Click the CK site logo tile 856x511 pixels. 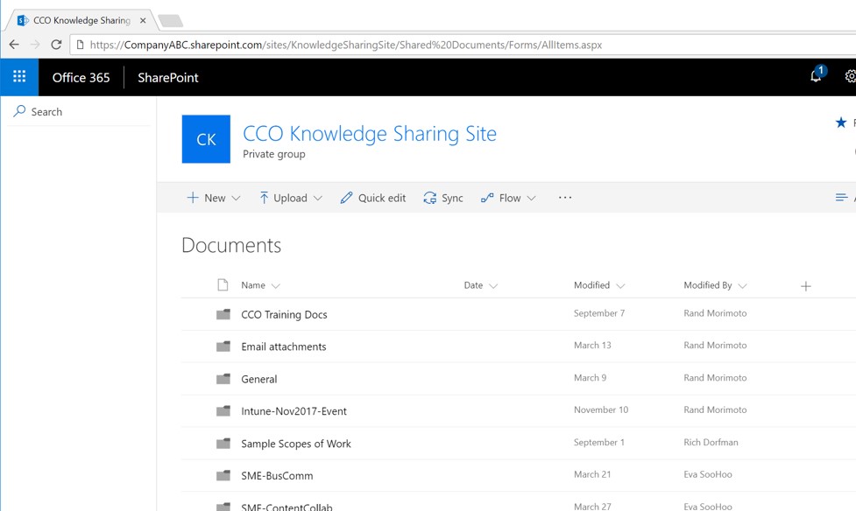[205, 139]
